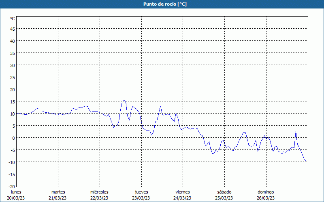The width and height of the screenshot is (324, 202).
Task: Select the -20 label at the axis bottom
Action: pos(12,186)
